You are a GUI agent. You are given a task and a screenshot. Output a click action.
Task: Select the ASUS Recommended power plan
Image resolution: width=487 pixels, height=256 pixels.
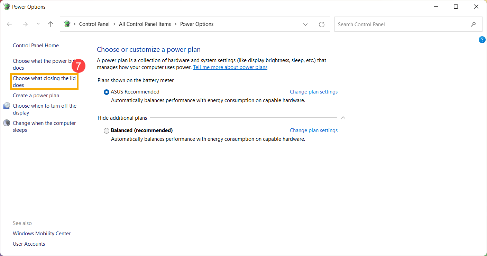[107, 92]
